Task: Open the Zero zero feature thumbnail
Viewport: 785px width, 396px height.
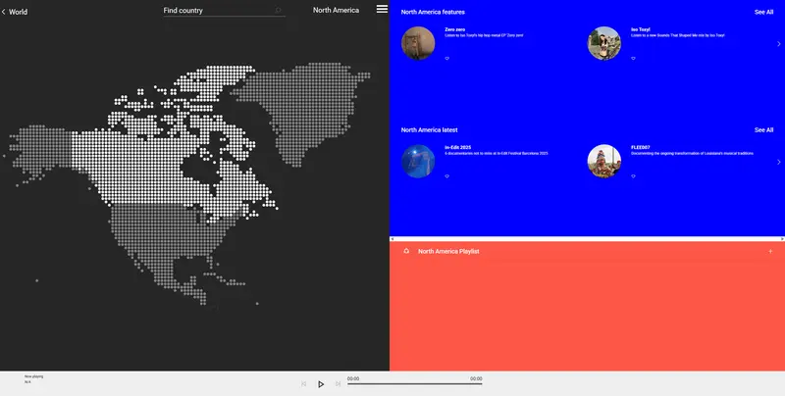Action: (418, 43)
